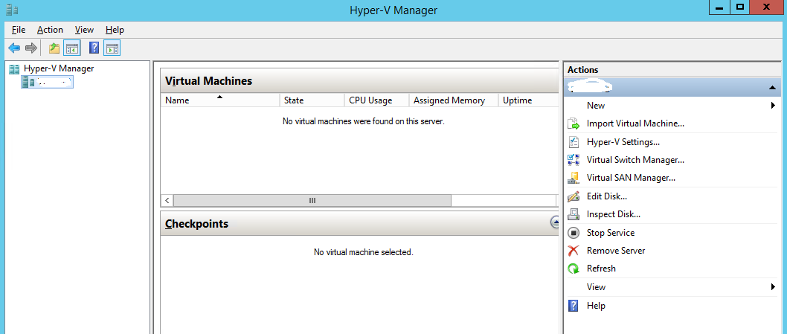Click the View action text in Actions pane
This screenshot has height=334, width=787.
coord(596,287)
